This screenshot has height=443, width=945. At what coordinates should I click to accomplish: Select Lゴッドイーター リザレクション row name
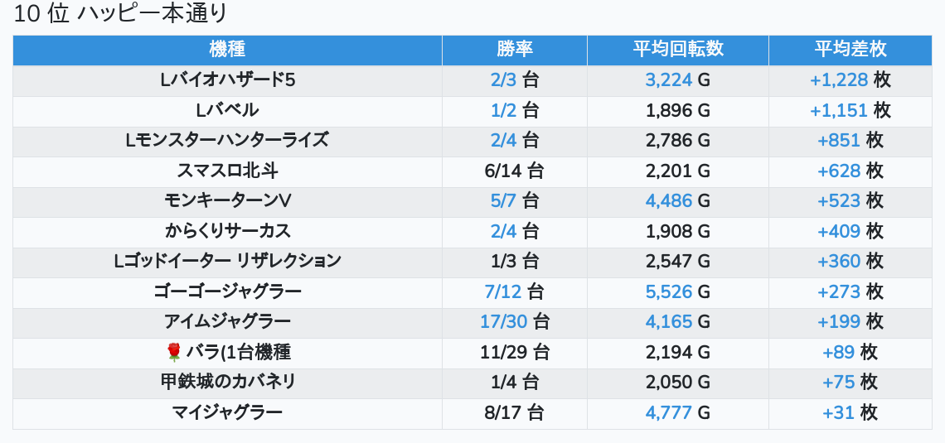227,261
